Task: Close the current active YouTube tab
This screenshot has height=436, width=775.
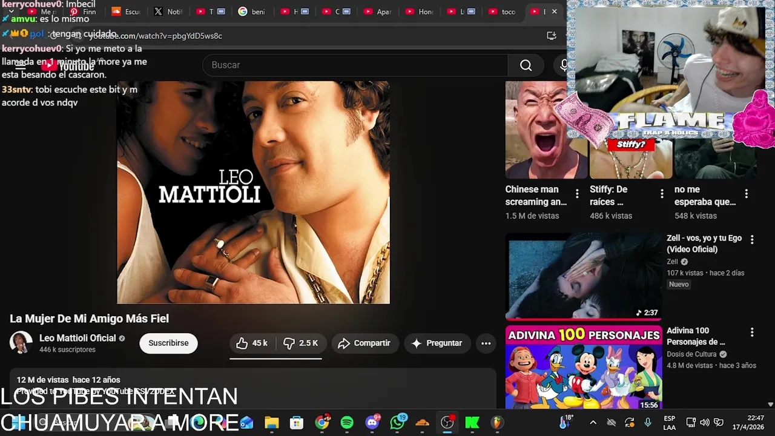Action: [554, 12]
